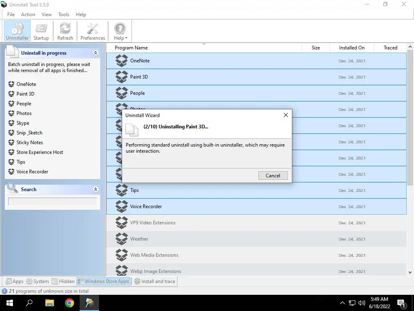Open the Action menu

(x=28, y=15)
